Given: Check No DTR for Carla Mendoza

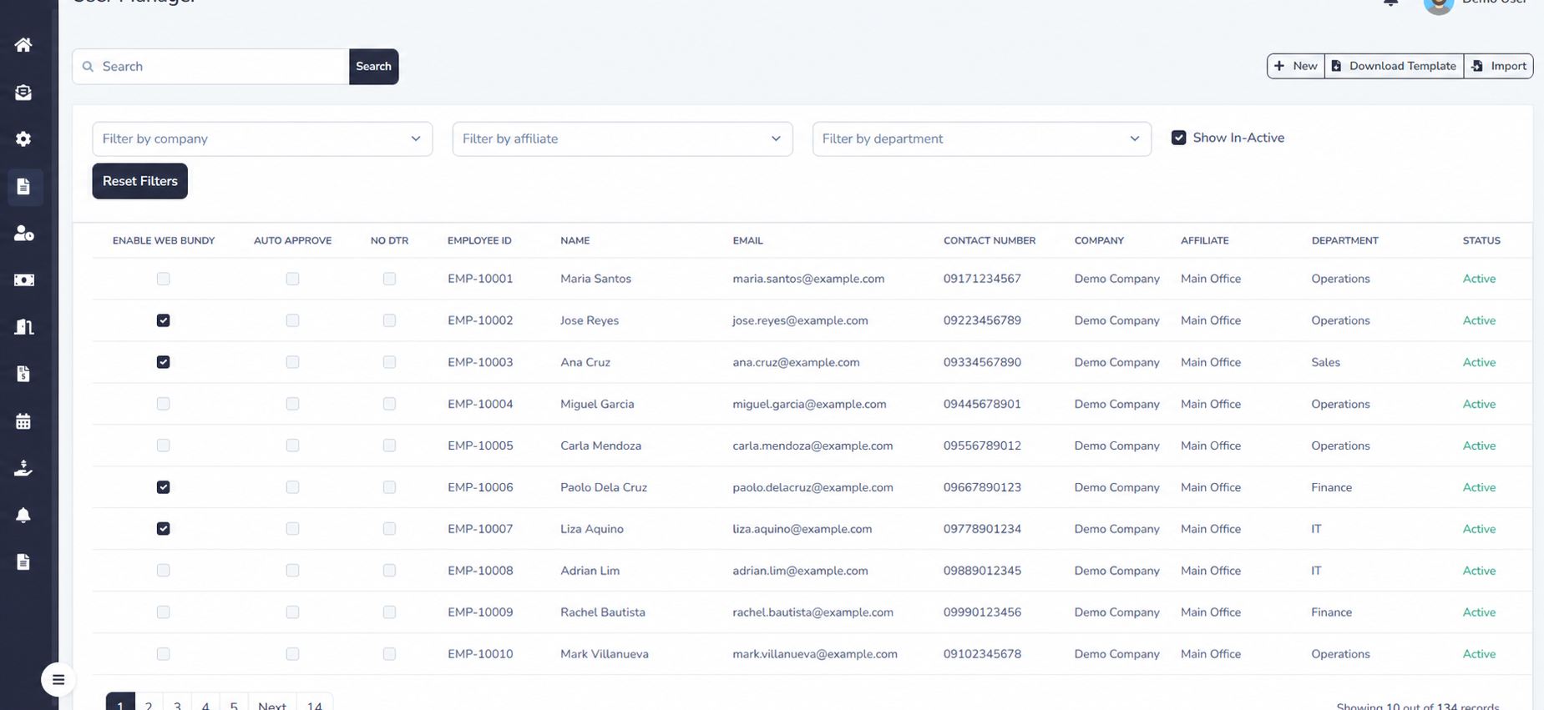Looking at the screenshot, I should click(389, 446).
